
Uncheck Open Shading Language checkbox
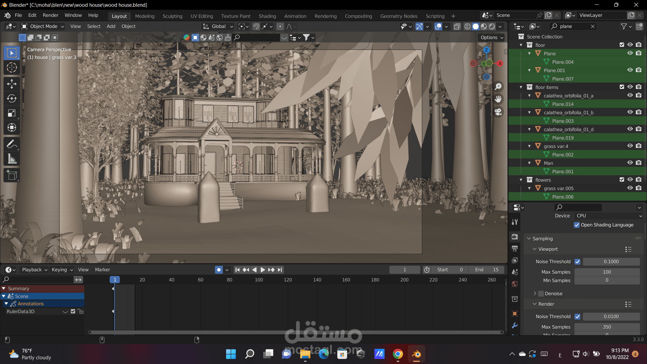(x=577, y=225)
